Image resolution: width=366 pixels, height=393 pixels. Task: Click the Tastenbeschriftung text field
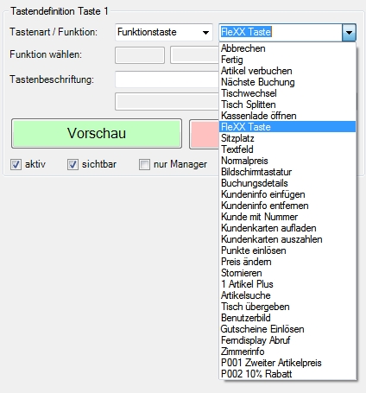[167, 79]
